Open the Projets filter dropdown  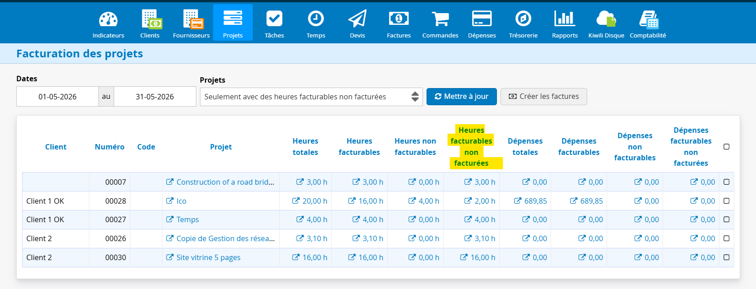311,97
